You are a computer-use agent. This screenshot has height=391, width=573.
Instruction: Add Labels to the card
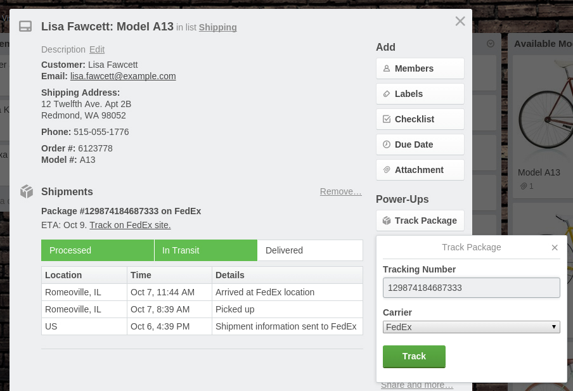420,94
